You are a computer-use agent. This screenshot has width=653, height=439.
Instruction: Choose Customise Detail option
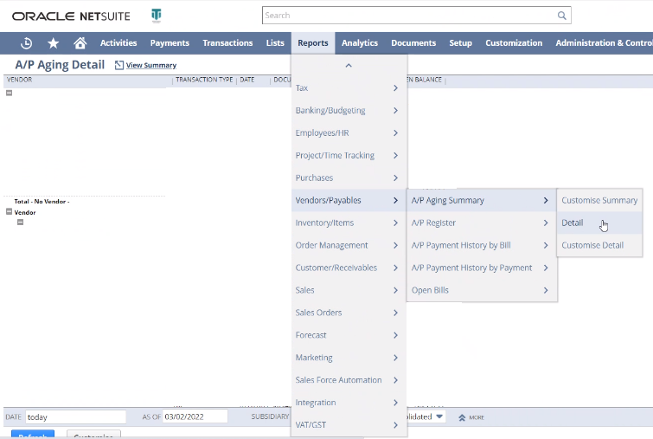click(x=599, y=246)
